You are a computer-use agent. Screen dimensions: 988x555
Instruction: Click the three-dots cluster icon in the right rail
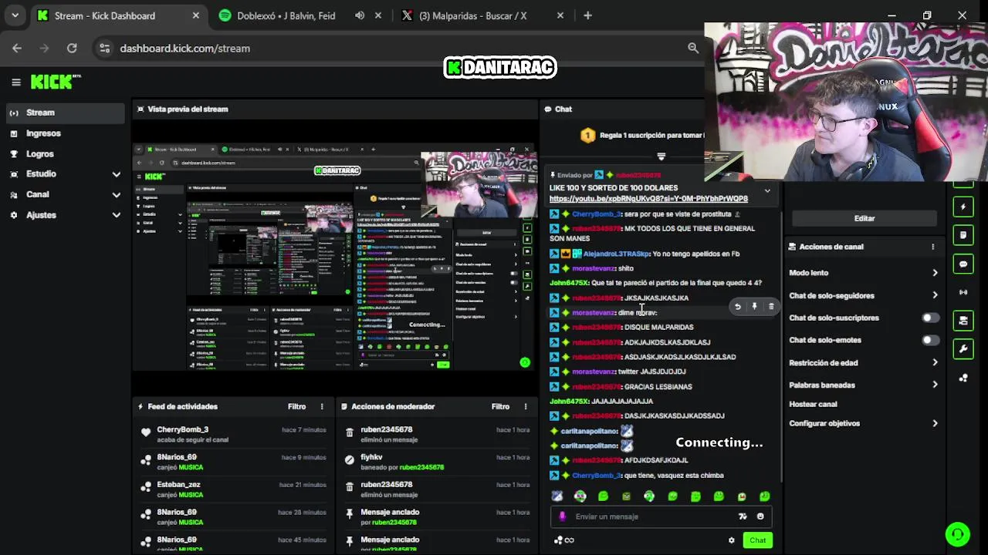963,378
